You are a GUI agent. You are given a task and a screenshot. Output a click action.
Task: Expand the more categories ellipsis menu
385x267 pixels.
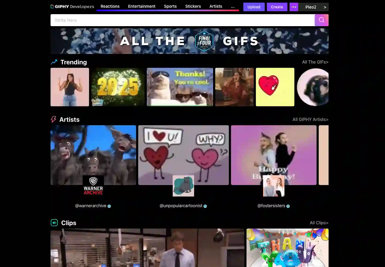point(233,7)
